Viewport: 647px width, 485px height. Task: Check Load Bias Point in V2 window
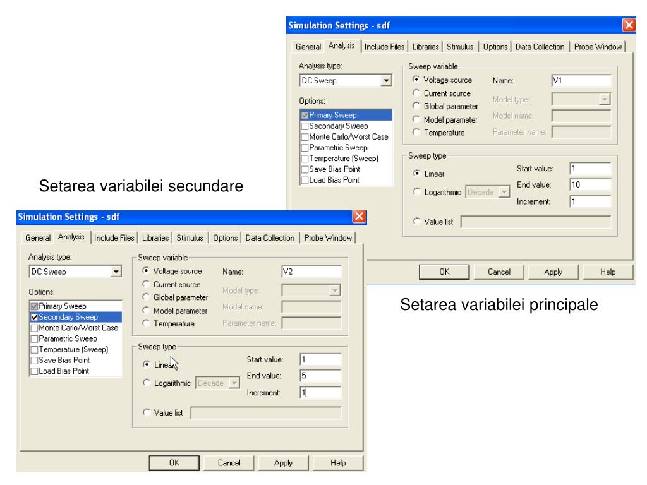[35, 371]
